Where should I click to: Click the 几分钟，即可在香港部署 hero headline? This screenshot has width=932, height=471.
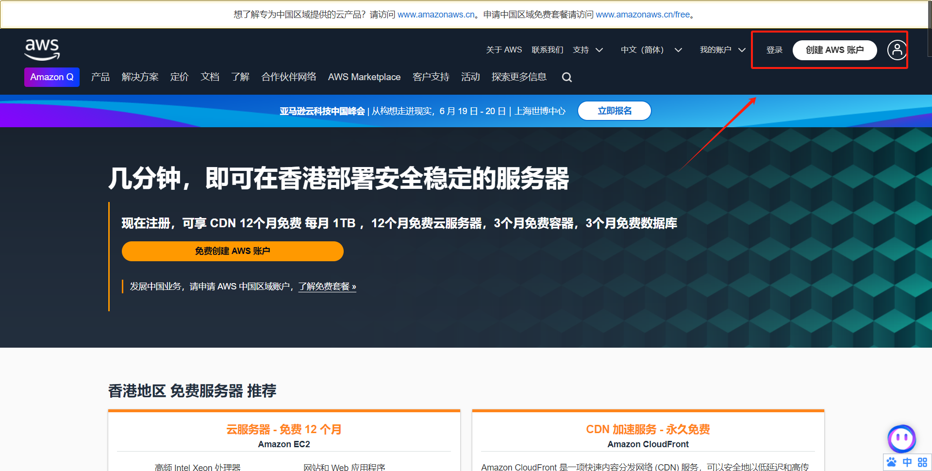point(338,178)
